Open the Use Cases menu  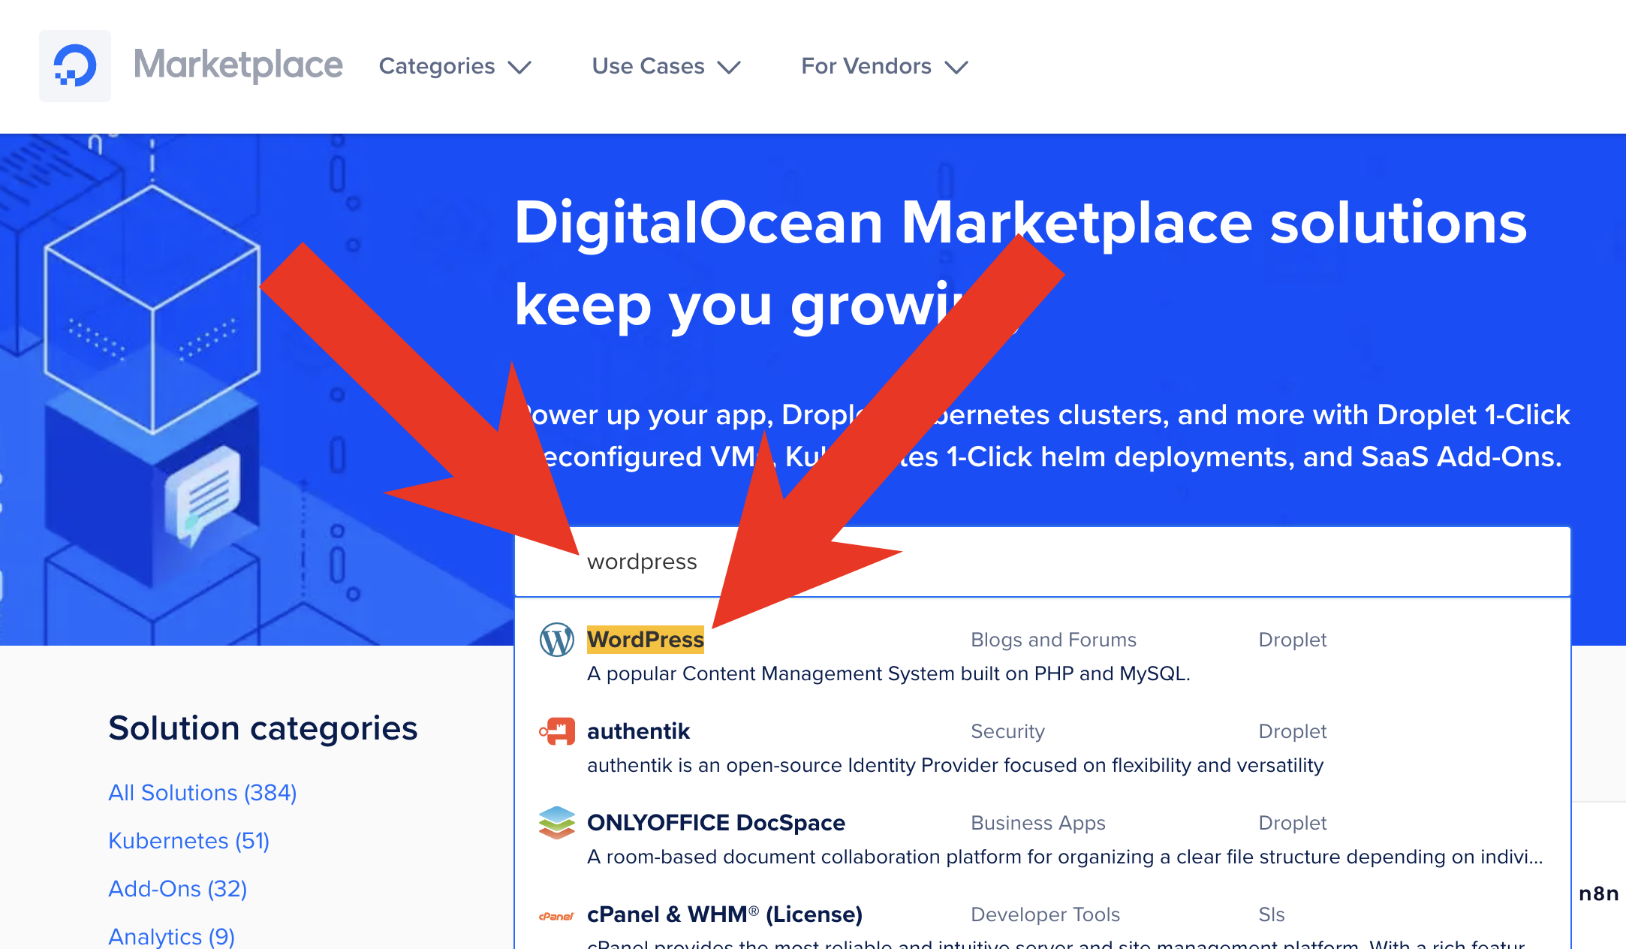coord(648,66)
